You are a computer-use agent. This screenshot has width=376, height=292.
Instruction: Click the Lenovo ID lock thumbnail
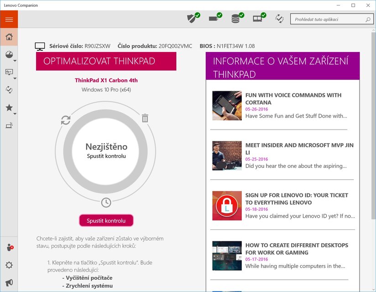[x=227, y=206]
